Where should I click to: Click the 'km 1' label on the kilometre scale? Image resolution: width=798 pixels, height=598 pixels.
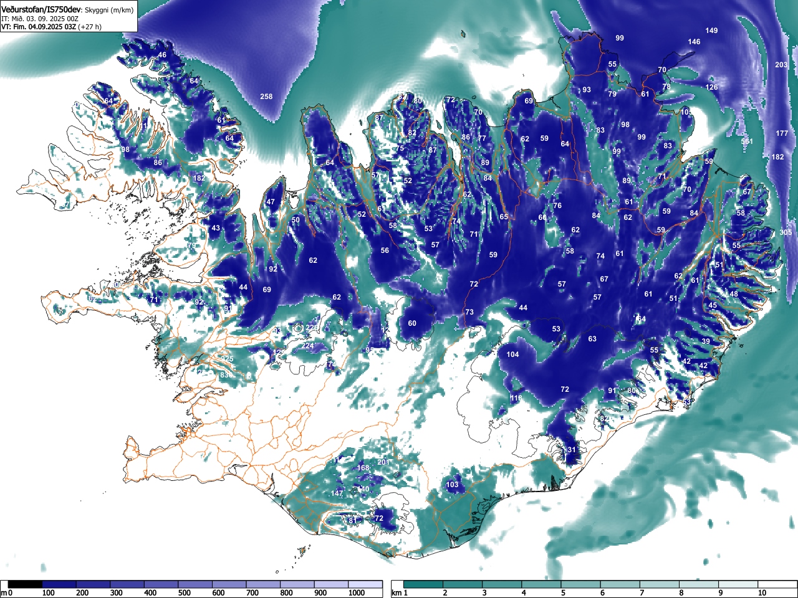[x=400, y=593]
